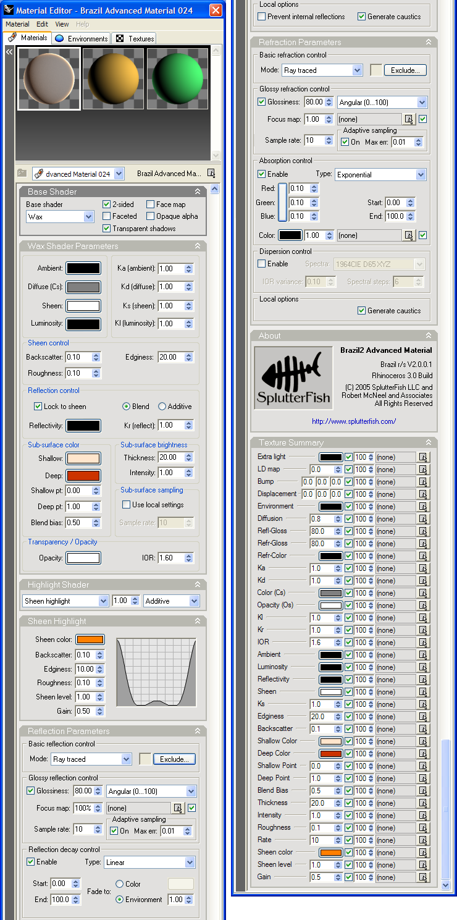The image size is (457, 920).
Task: Switch to the Textures tab
Action: coord(135,38)
